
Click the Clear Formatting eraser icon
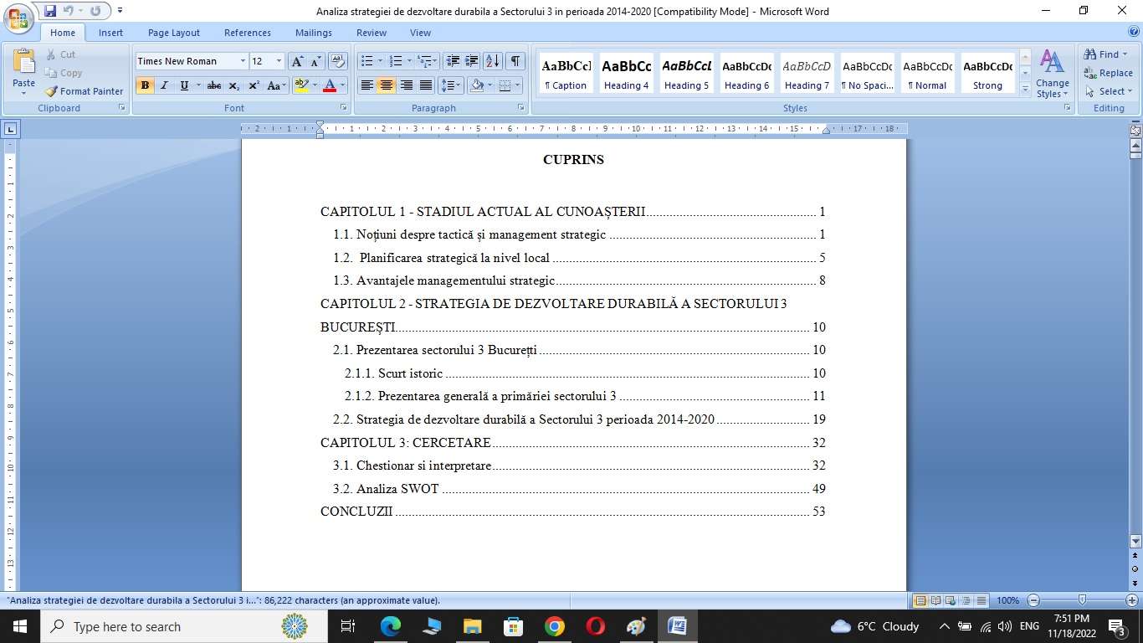click(x=338, y=61)
